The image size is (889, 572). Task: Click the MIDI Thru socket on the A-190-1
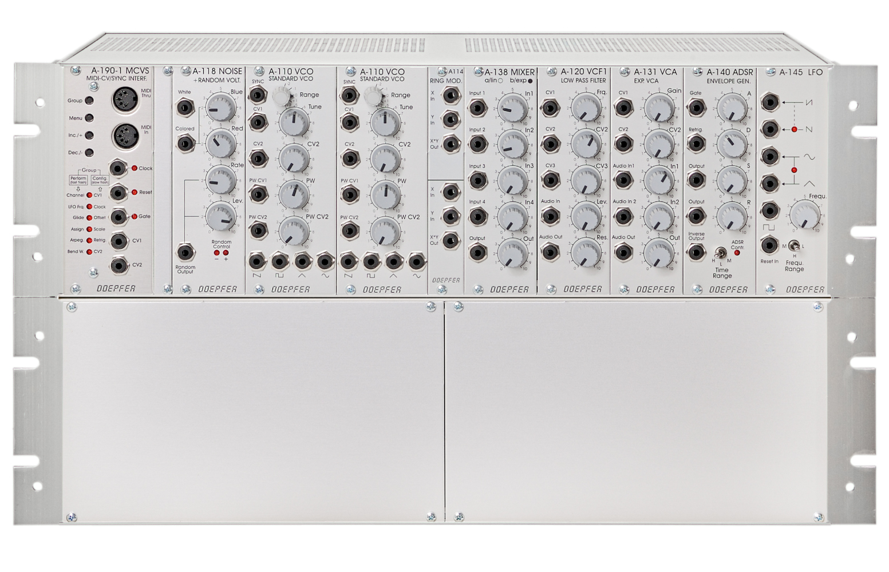pyautogui.click(x=124, y=100)
